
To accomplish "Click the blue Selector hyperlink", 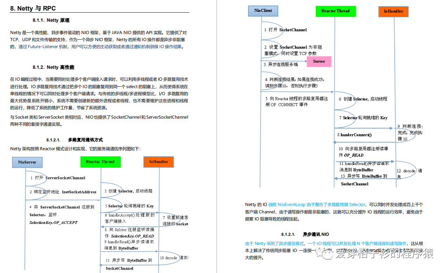I will tap(356, 204).
